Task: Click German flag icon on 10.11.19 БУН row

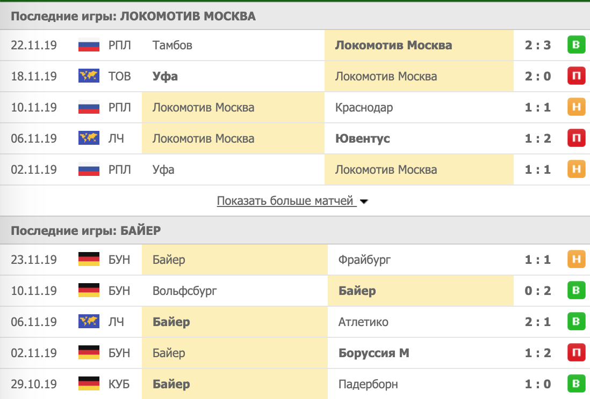Action: (89, 291)
